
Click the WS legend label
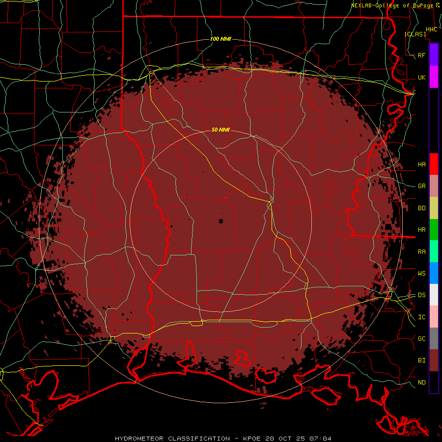422,274
